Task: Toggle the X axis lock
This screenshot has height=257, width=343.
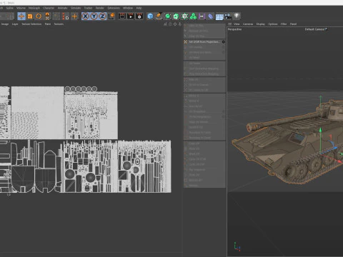Action: (85, 16)
